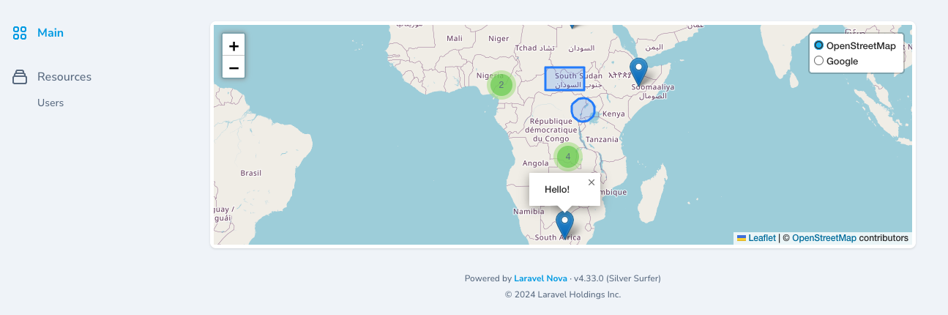Click the map marker pin over Somalia
Viewport: 948px width, 315px height.
[639, 71]
